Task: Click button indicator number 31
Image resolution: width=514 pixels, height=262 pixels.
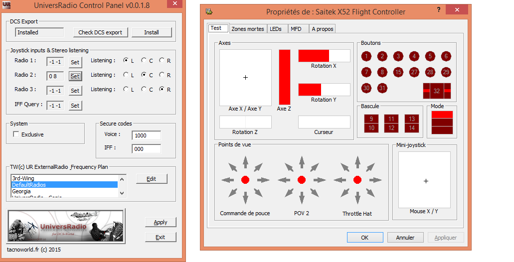Action: pos(382,88)
